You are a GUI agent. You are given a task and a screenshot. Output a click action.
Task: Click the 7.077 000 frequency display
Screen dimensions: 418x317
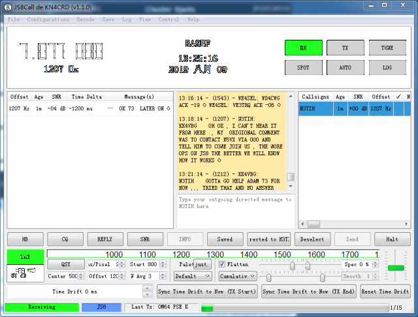point(61,51)
